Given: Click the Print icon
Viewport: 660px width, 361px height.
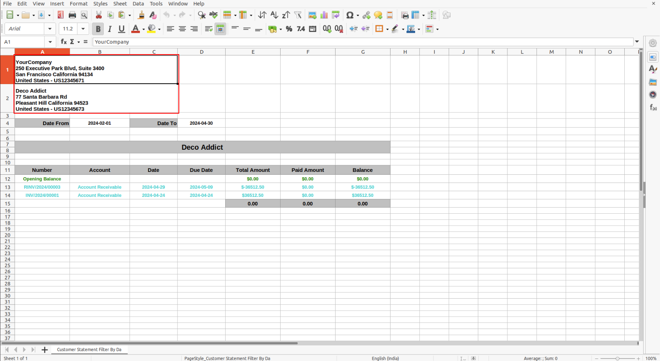Looking at the screenshot, I should 72,15.
